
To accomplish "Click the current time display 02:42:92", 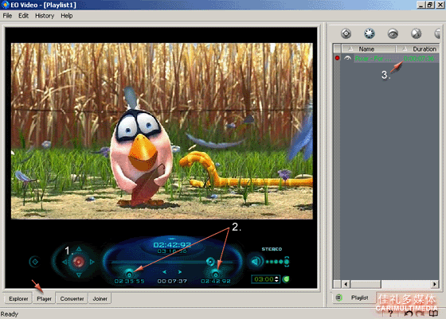I will tap(172, 245).
